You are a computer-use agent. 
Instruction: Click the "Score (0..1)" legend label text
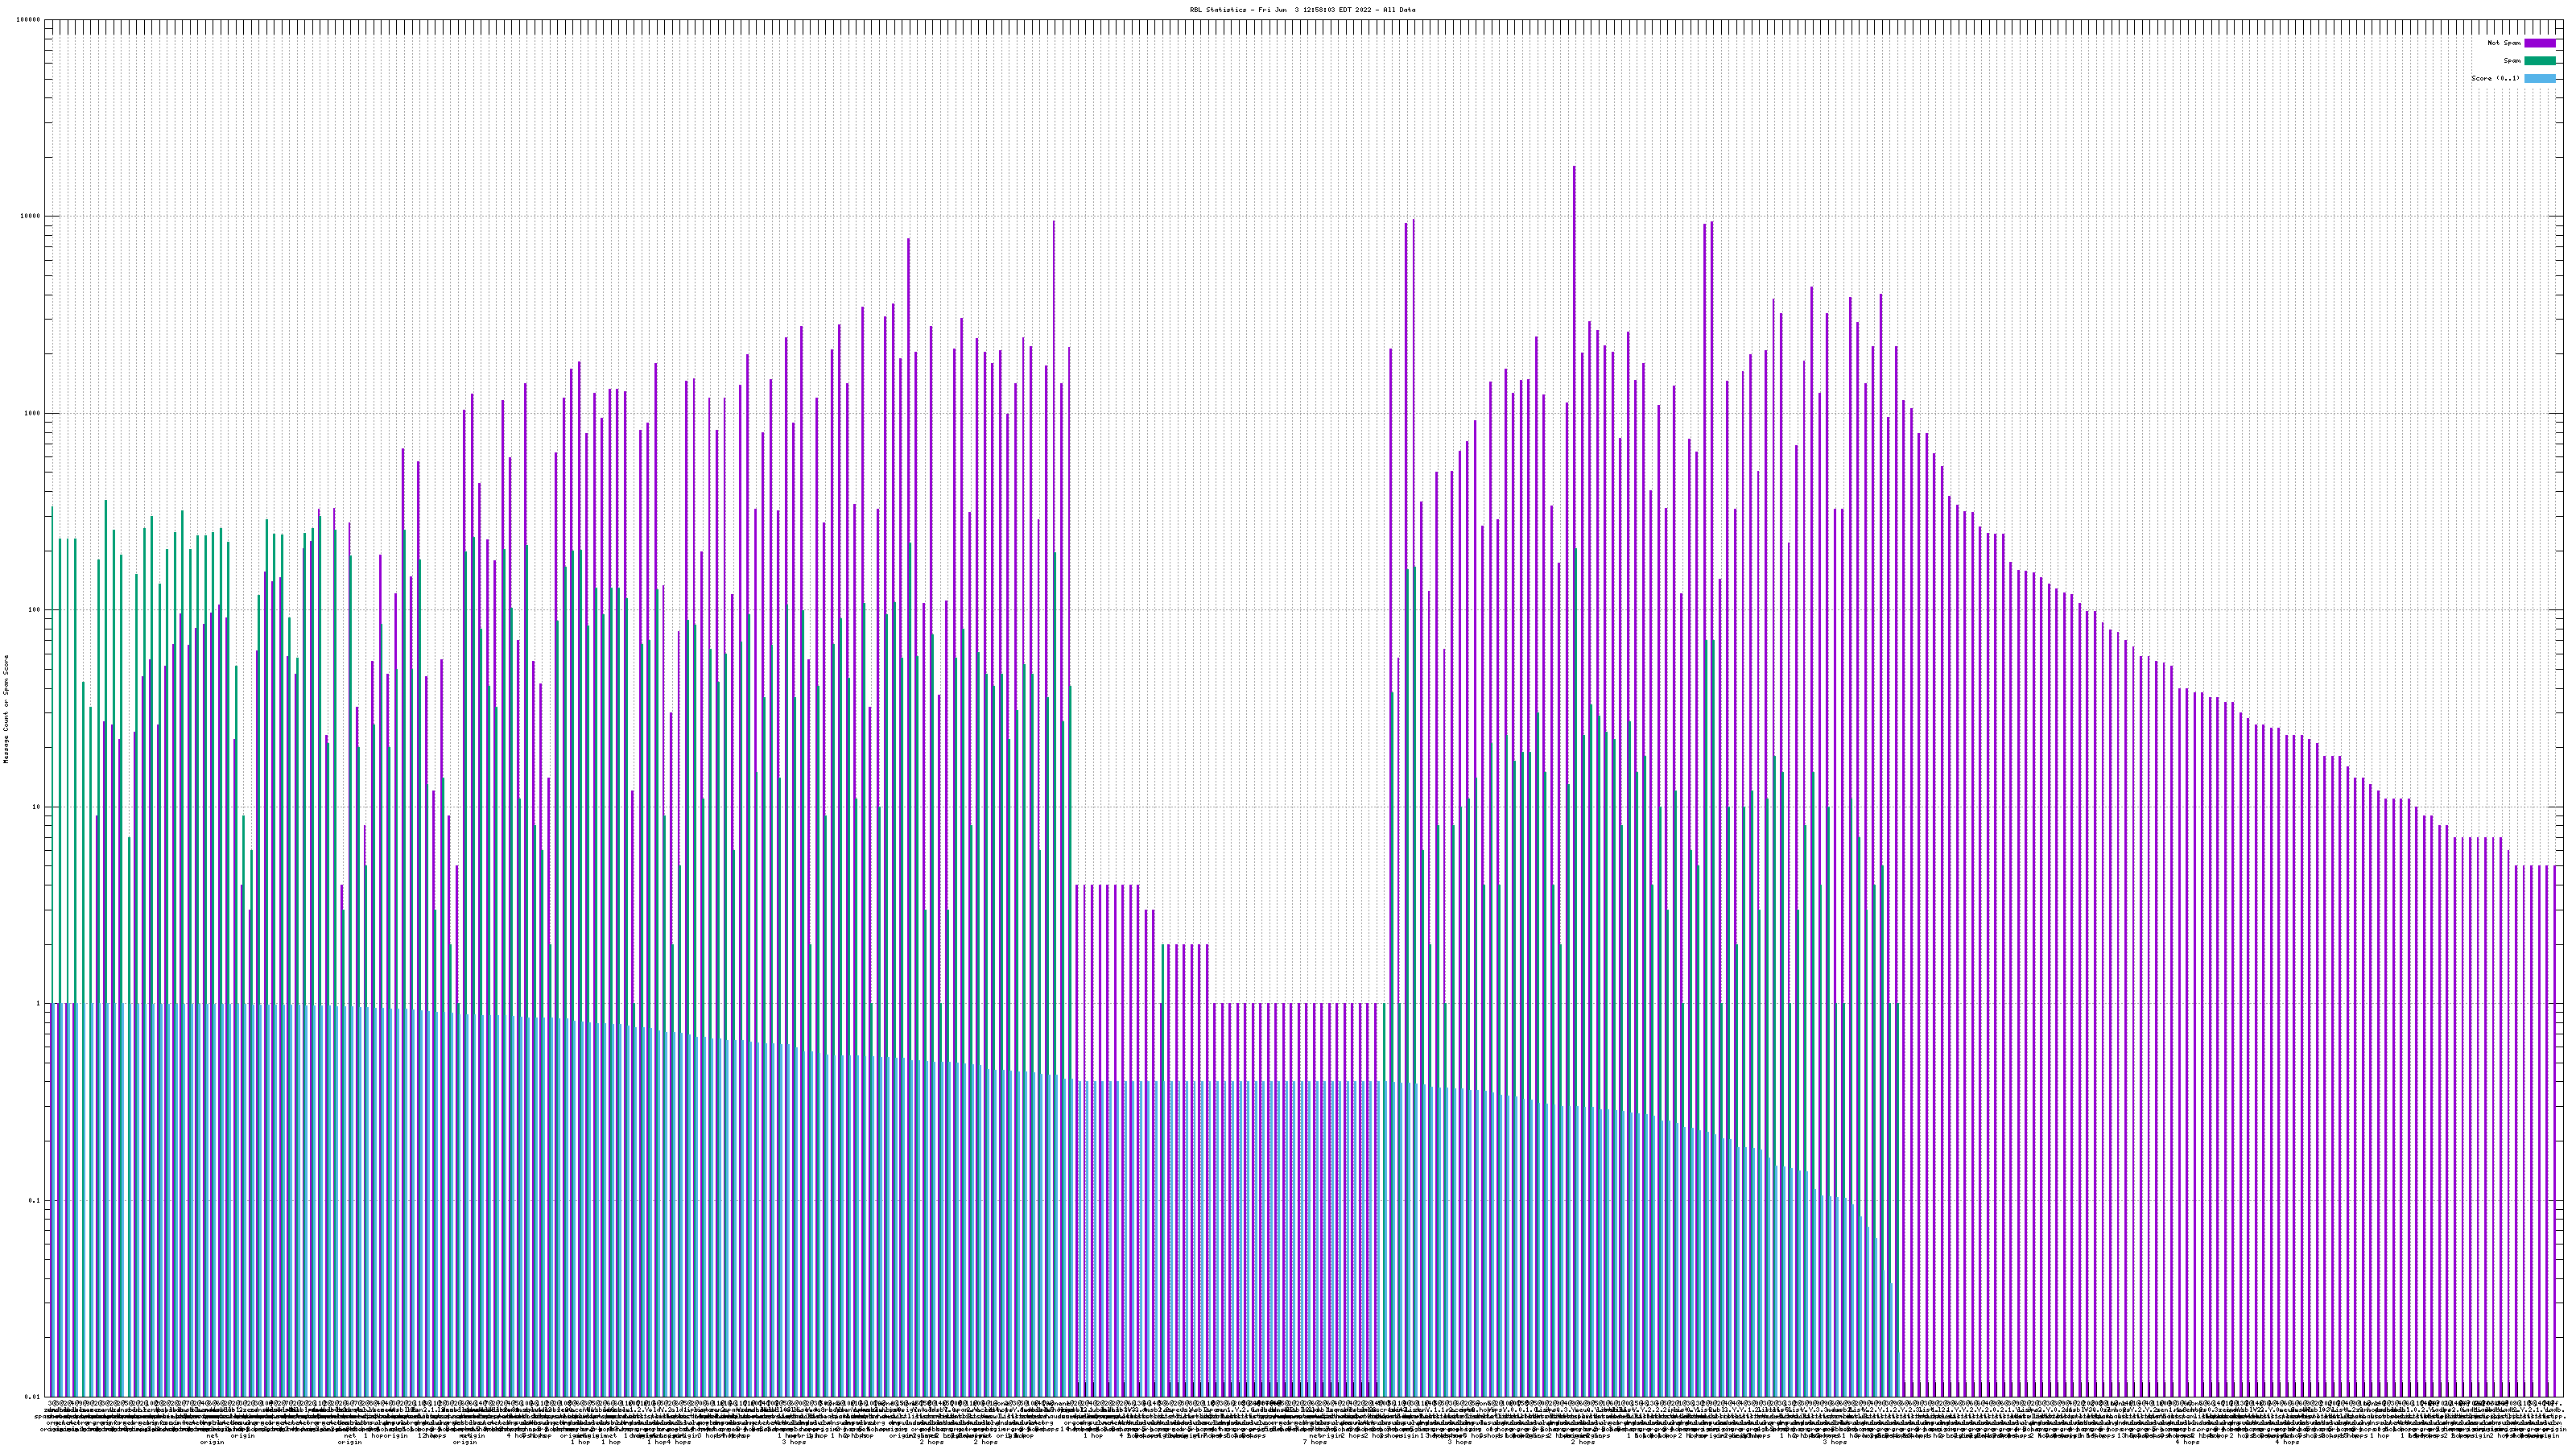coord(2495,78)
